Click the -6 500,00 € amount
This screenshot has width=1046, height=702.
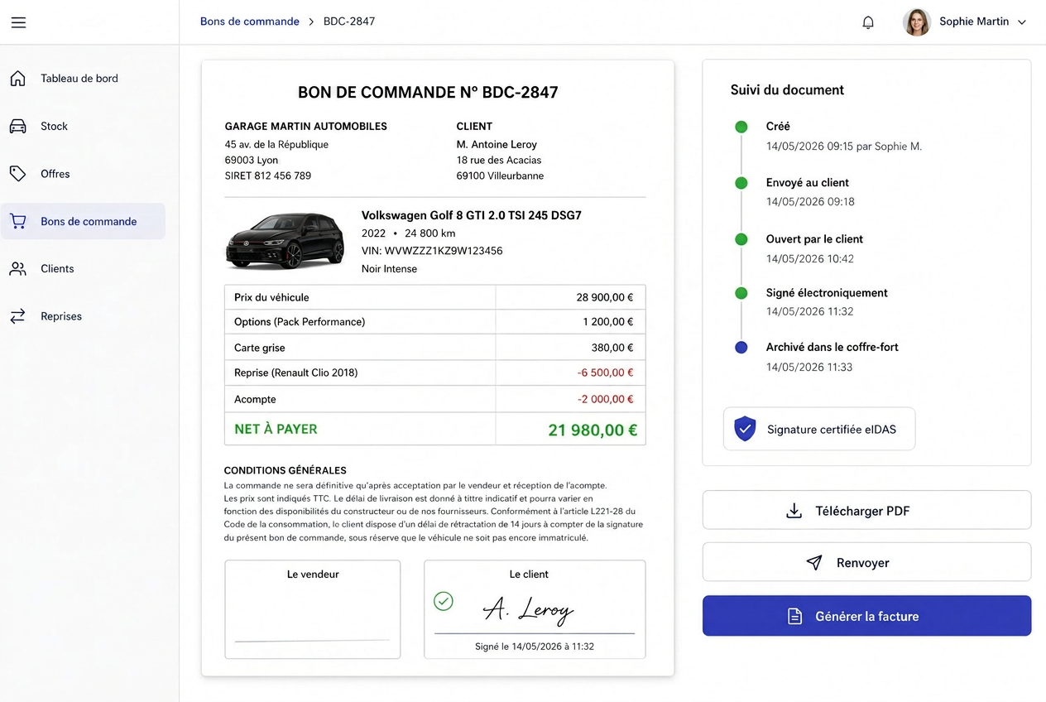(x=606, y=373)
